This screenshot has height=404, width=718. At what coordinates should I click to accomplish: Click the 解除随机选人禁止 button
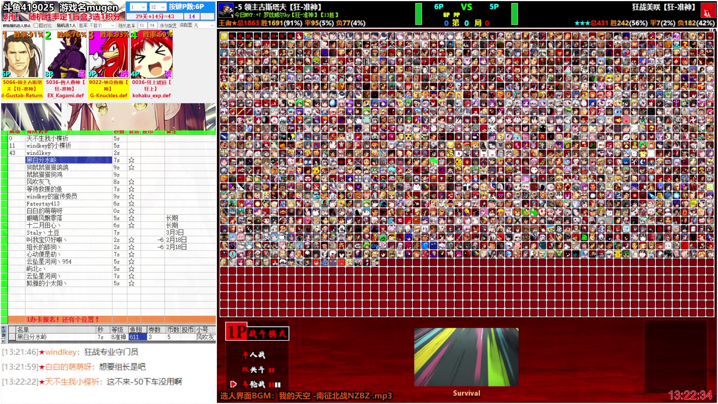17,25
